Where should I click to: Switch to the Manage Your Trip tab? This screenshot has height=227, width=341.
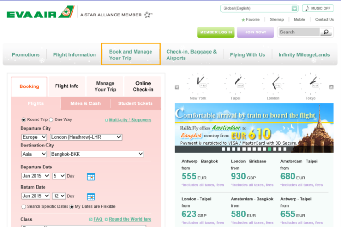105,86
